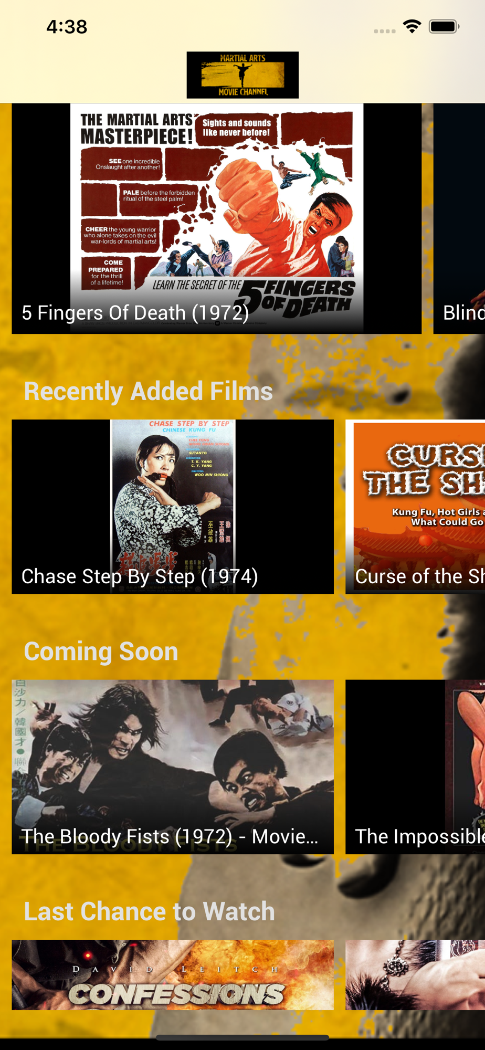The height and width of the screenshot is (1050, 485).
Task: Tap the Wi-Fi status icon
Action: point(412,26)
